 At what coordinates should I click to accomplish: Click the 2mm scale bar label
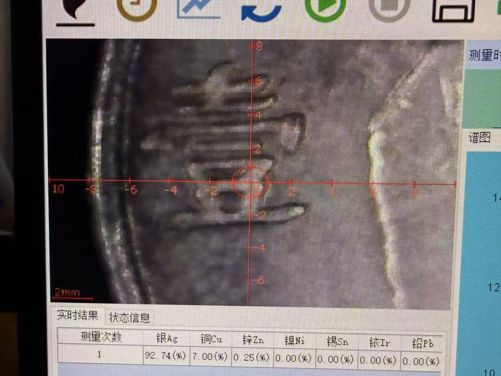67,291
